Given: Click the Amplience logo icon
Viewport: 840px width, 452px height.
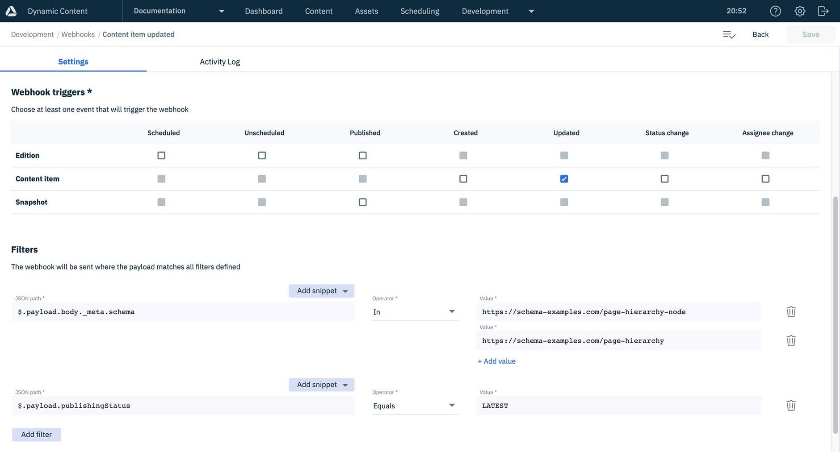Looking at the screenshot, I should point(11,11).
